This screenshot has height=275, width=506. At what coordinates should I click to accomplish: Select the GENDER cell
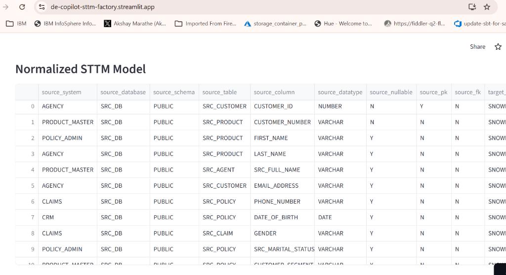(282, 233)
